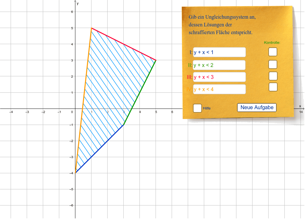
Task: Click the 'Kontrolle:' label
Action: pyautogui.click(x=272, y=43)
